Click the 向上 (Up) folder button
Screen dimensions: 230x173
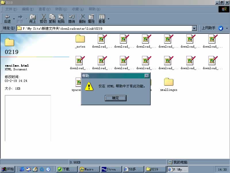coord(33,19)
